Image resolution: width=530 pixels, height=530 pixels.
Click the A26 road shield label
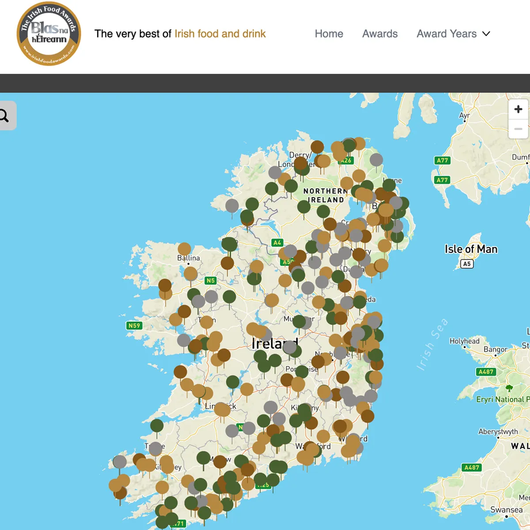point(346,160)
